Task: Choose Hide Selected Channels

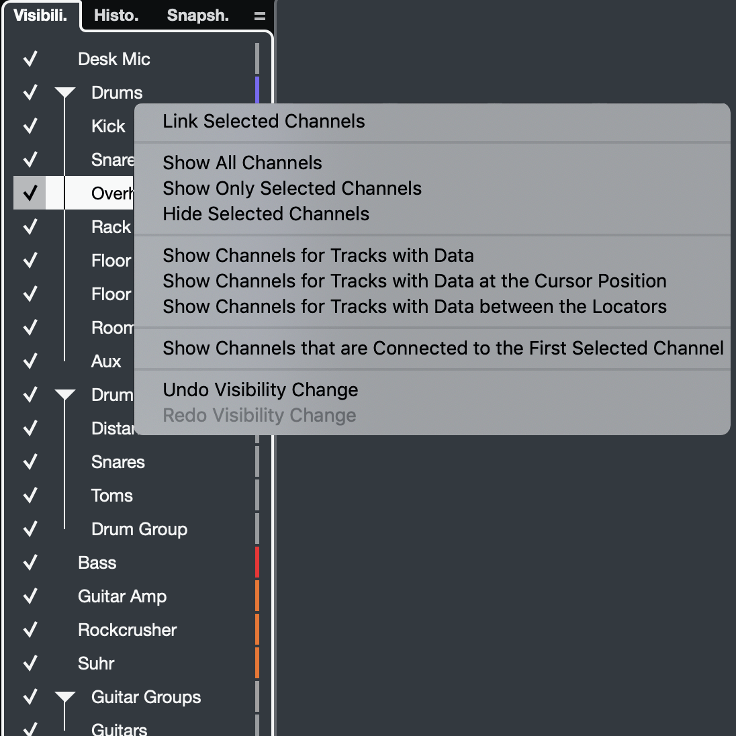Action: (266, 214)
